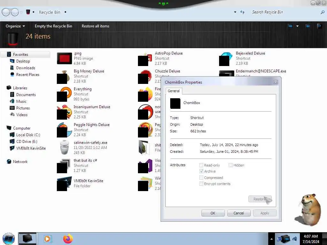The height and width of the screenshot is (245, 327).
Task: Toggle the Archive checkbox
Action: pos(201,171)
